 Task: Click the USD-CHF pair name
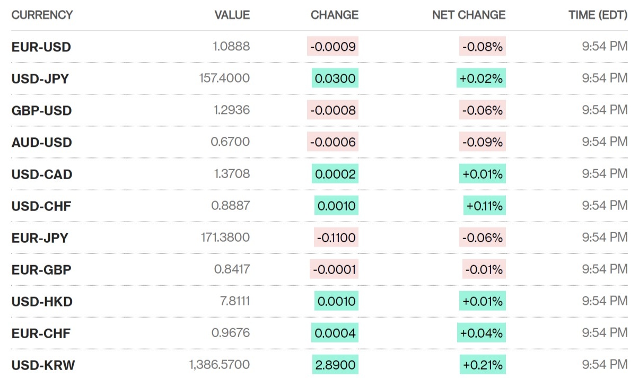pos(41,206)
